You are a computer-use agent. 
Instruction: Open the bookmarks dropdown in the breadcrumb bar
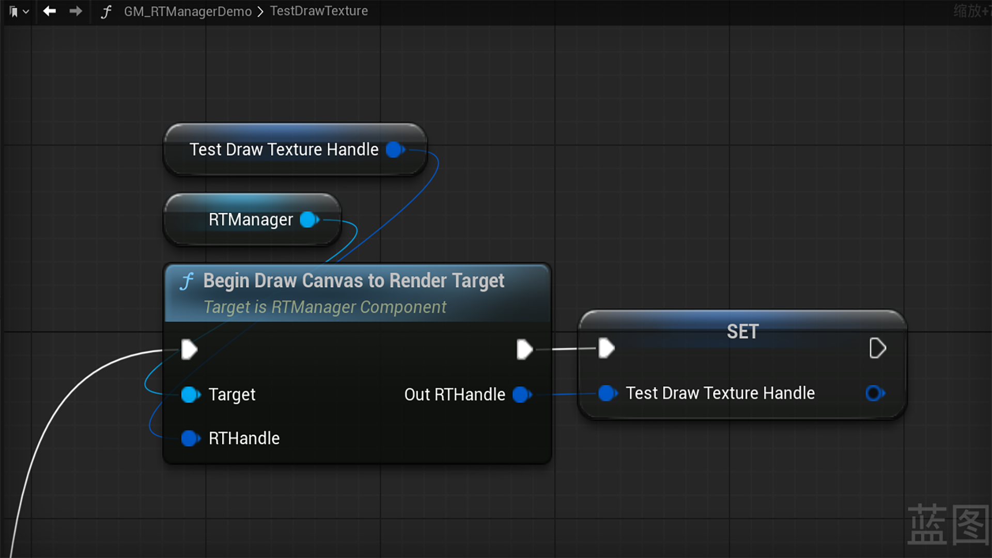coord(19,11)
